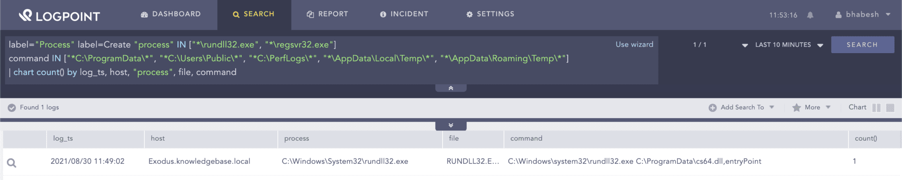The height and width of the screenshot is (180, 902).
Task: Sort by the log_ts column header
Action: [63, 138]
